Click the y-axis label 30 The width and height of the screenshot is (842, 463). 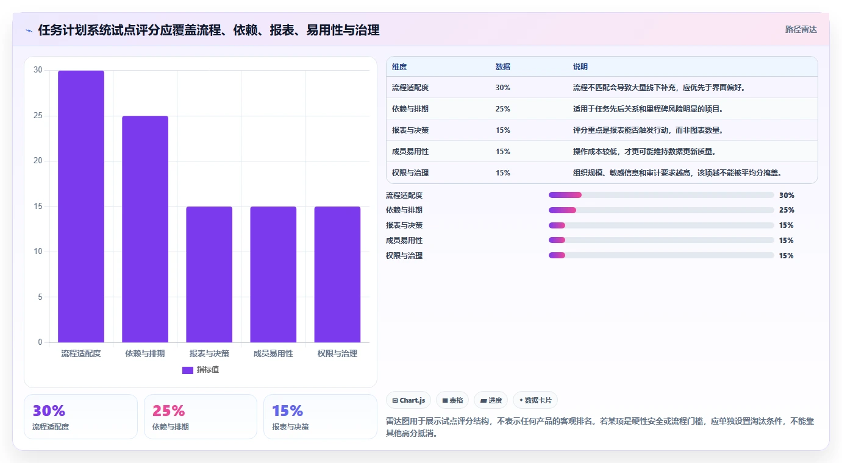(x=38, y=70)
